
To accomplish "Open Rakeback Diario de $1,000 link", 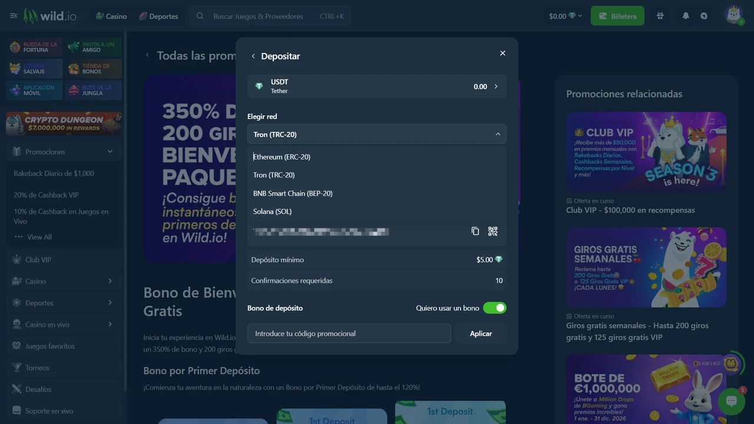I will point(54,173).
